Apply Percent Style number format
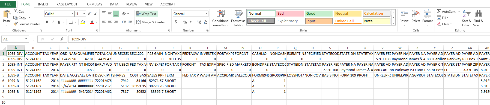 pyautogui.click(x=185, y=22)
